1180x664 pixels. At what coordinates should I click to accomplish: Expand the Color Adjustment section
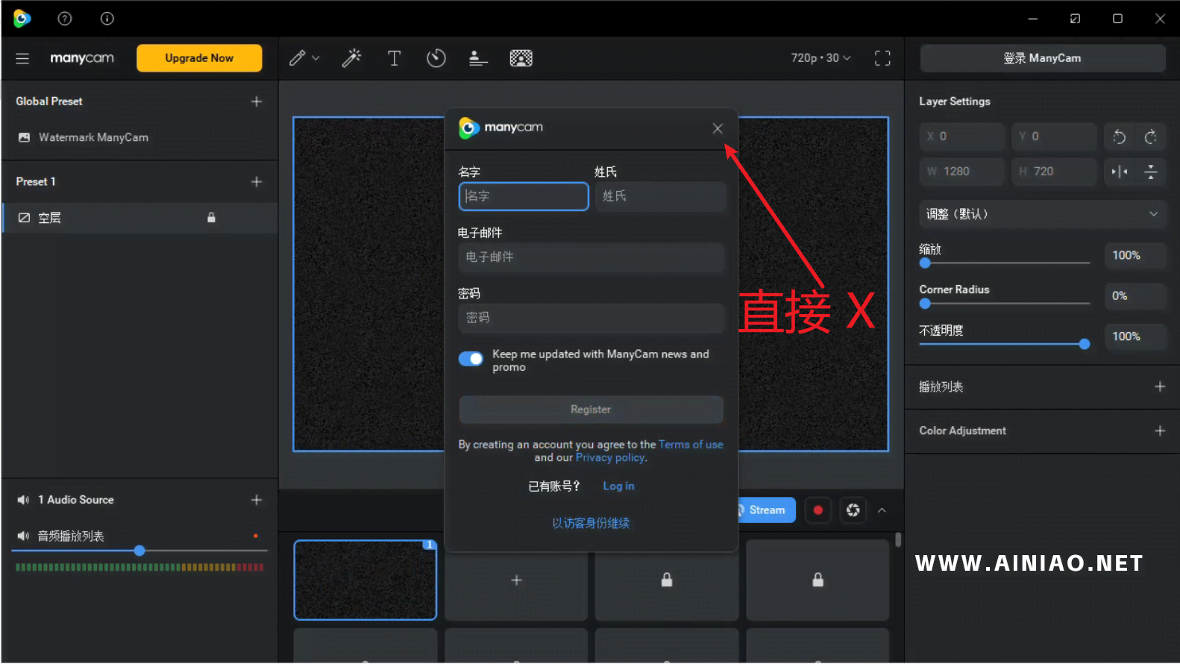1160,430
